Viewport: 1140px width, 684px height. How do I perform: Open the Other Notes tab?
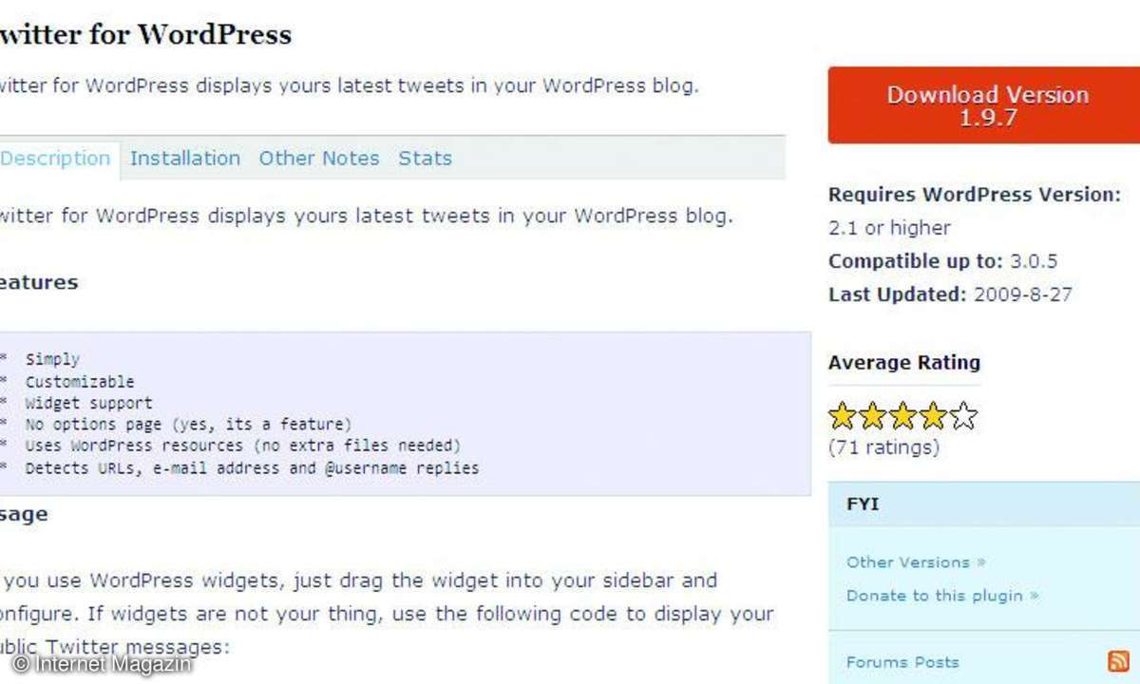pyautogui.click(x=319, y=159)
